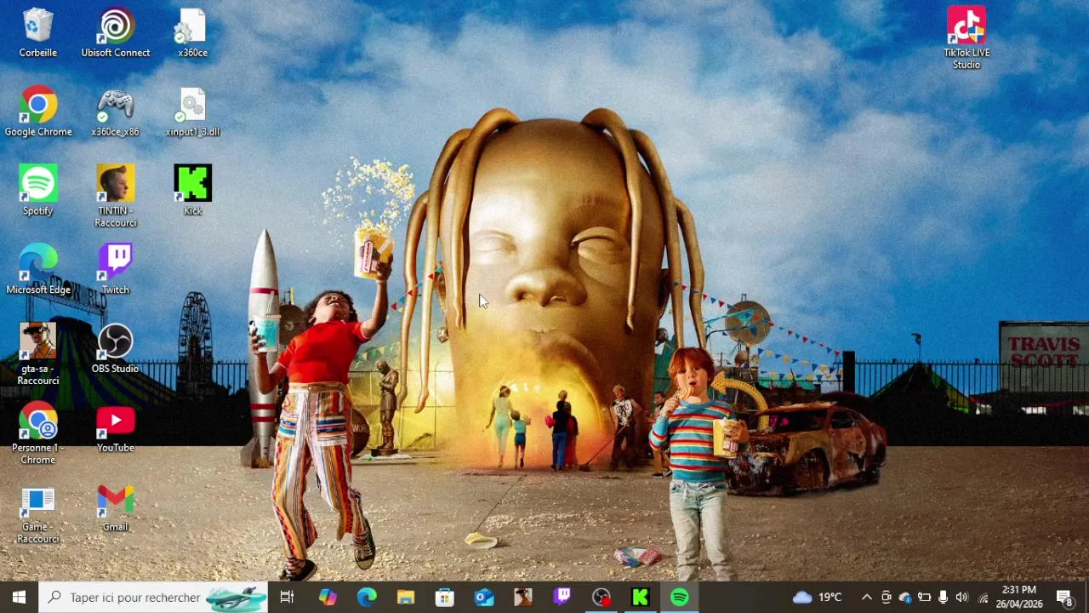Screen dimensions: 1089x613
Task: Launch Copilot from the taskbar
Action: tap(328, 598)
